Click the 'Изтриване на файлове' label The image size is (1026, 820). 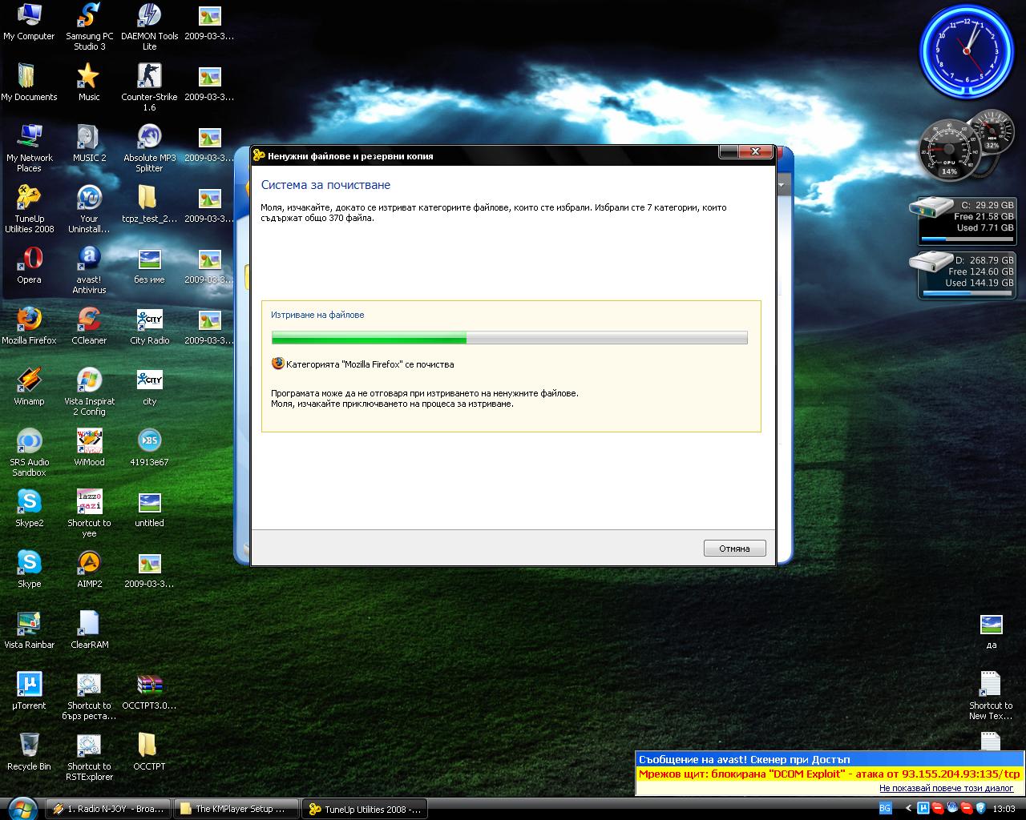[317, 315]
